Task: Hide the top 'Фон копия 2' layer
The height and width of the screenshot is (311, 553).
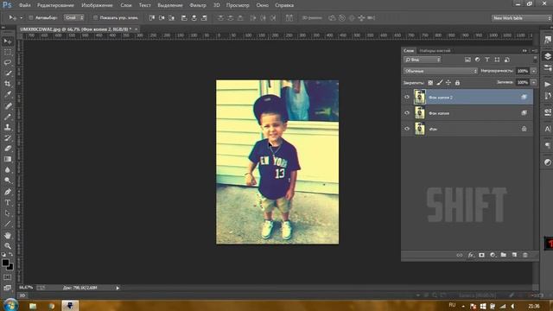Action: tap(407, 97)
